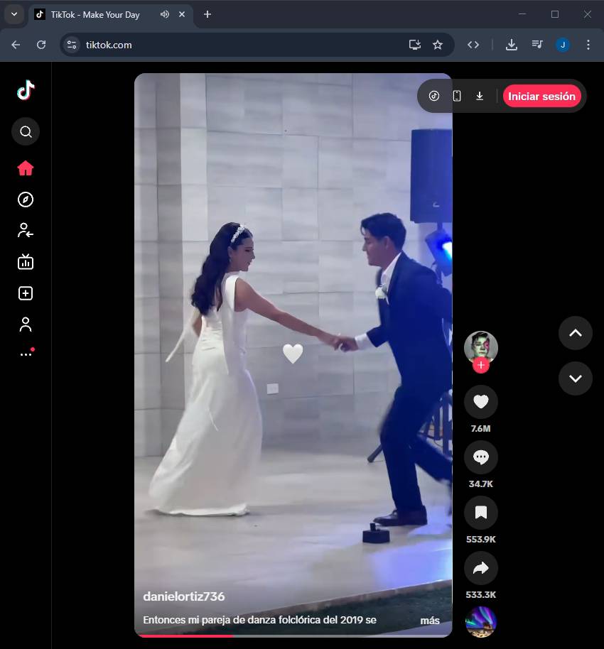Image resolution: width=604 pixels, height=649 pixels.
Task: Click the Upload plus icon
Action: 26,293
